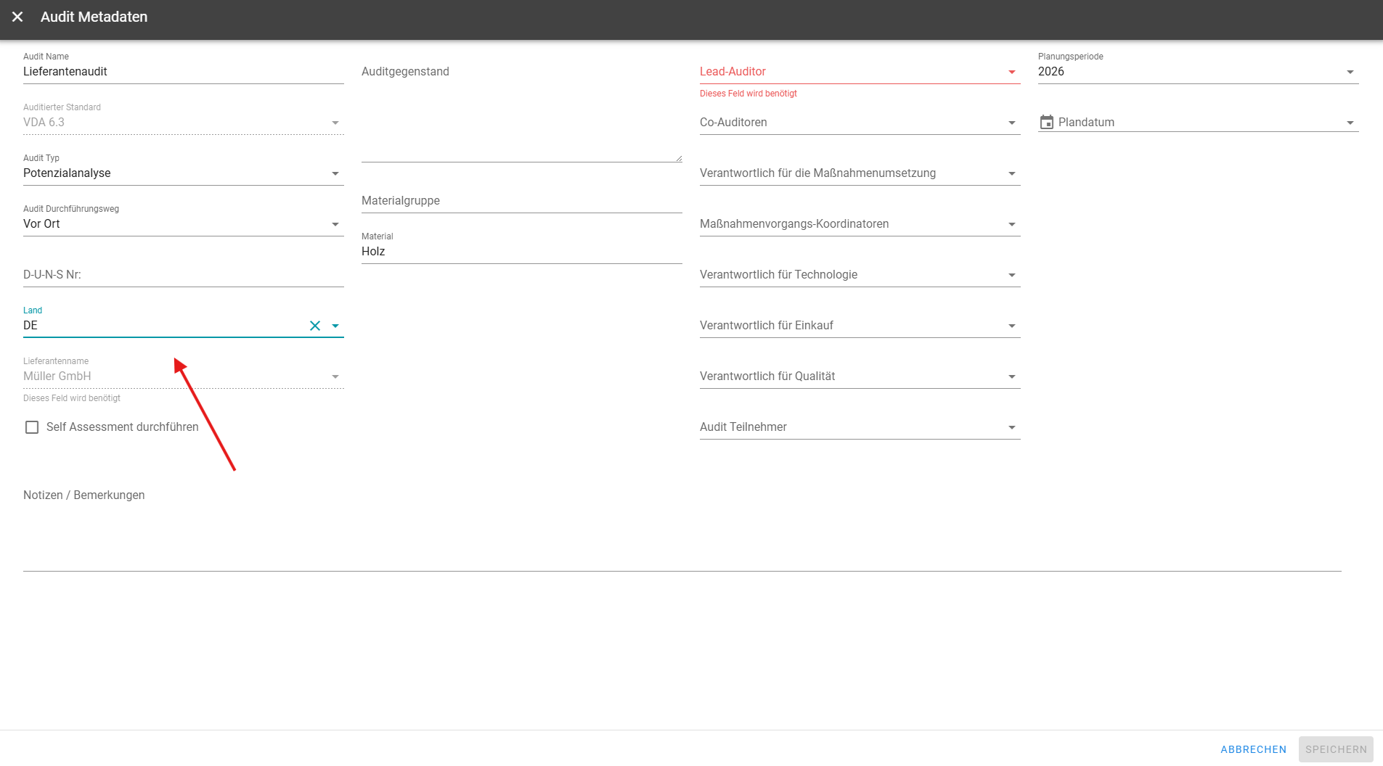Open the Land dropdown arrow
This screenshot has height=766, width=1383.
(x=335, y=326)
